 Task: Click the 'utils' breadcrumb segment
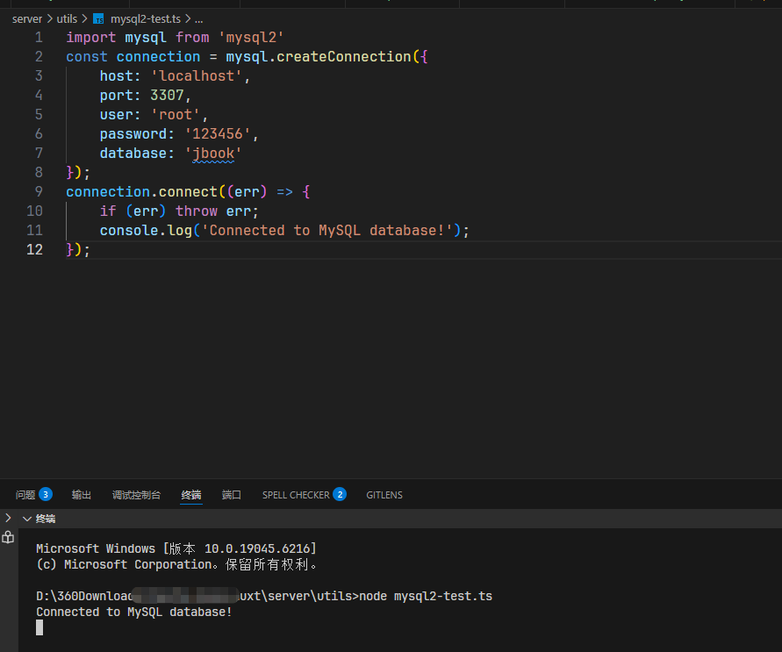point(67,19)
